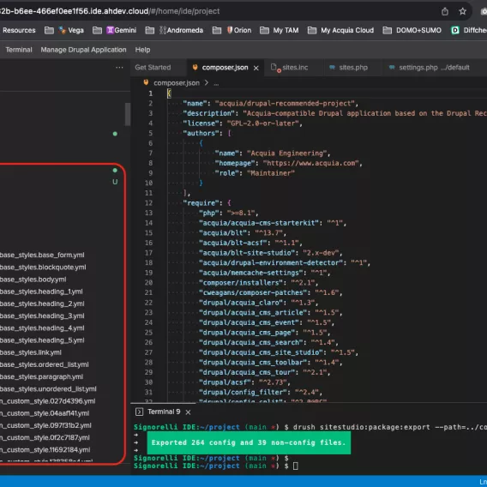The width and height of the screenshot is (487, 487).
Task: Open base_styles.blockquote.yml file
Action: coord(43,268)
